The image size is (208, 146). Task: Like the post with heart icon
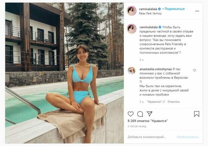131,114
